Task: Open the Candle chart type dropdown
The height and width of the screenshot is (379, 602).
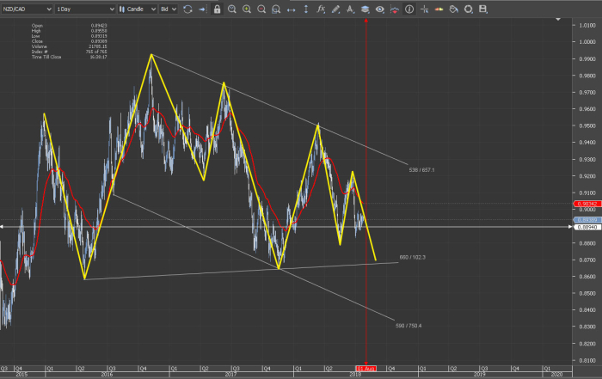Action: coord(137,9)
